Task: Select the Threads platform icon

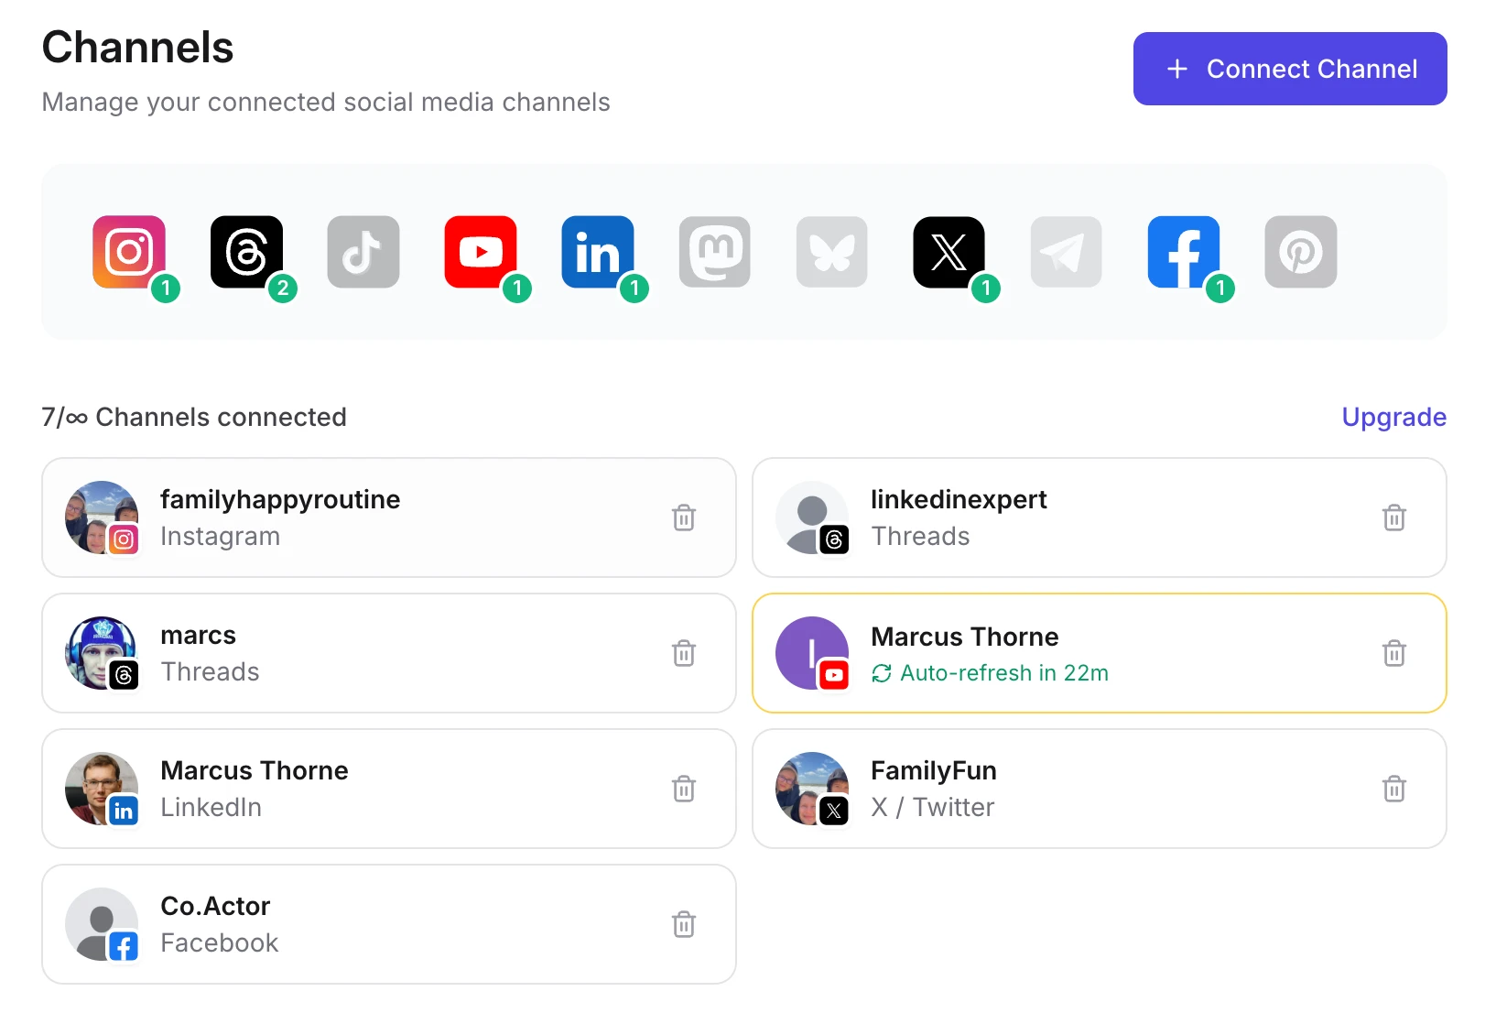Action: click(x=246, y=252)
